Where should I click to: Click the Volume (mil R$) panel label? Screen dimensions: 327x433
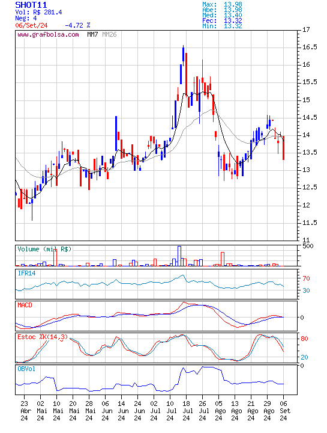coord(44,249)
